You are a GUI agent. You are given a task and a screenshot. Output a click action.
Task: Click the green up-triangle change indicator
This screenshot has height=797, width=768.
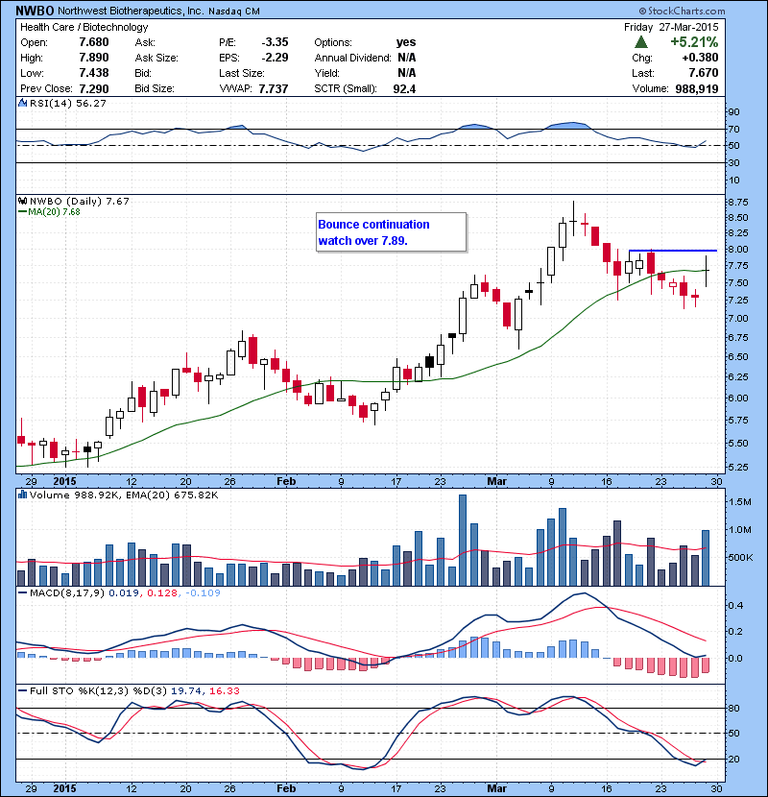point(641,42)
